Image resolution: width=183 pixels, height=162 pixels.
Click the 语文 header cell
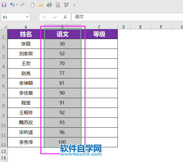pos(63,34)
